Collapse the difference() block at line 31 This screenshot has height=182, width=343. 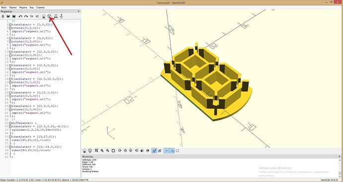point(10,123)
